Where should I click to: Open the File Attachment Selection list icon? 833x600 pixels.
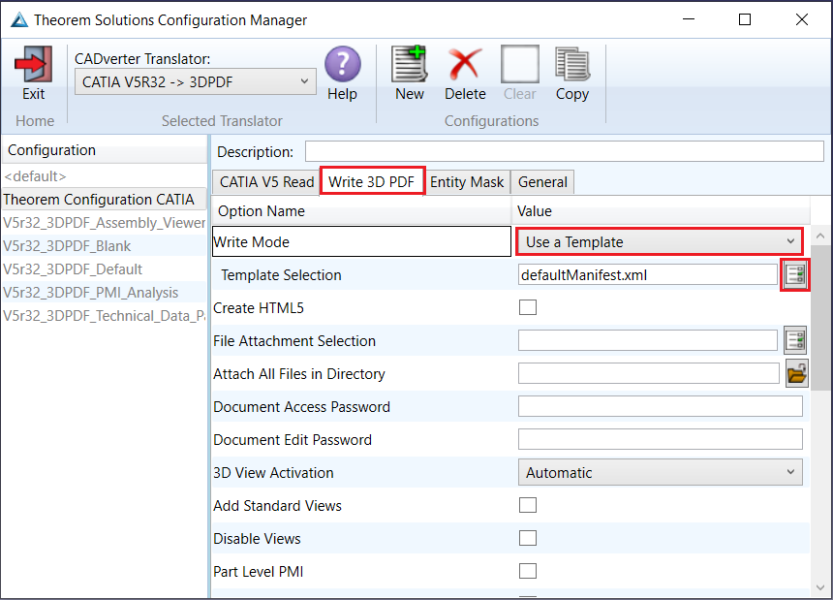coord(795,340)
